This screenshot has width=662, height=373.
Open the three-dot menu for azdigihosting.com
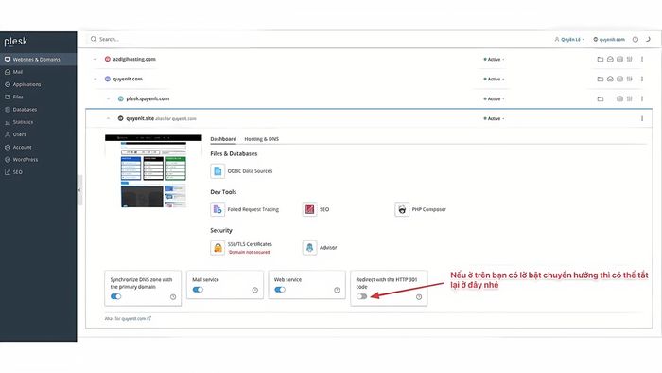coord(642,59)
